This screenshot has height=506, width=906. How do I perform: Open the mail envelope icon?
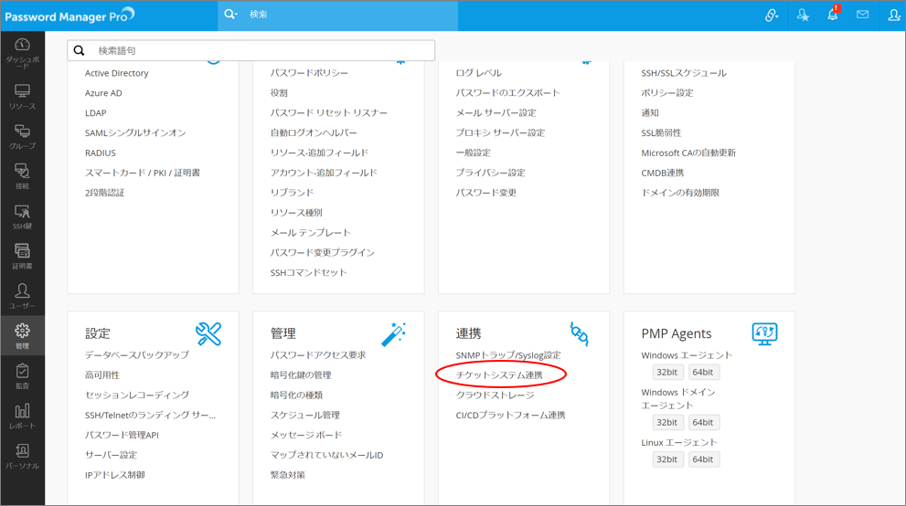(862, 16)
